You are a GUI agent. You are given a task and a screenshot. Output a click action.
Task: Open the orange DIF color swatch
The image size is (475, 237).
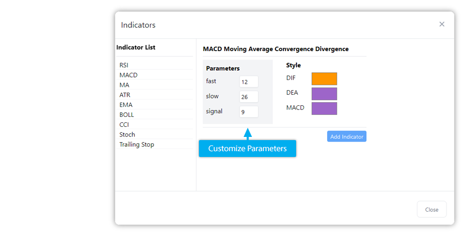click(x=324, y=78)
